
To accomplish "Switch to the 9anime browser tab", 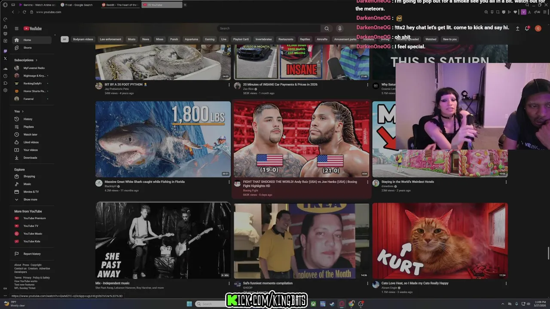I will (x=37, y=5).
